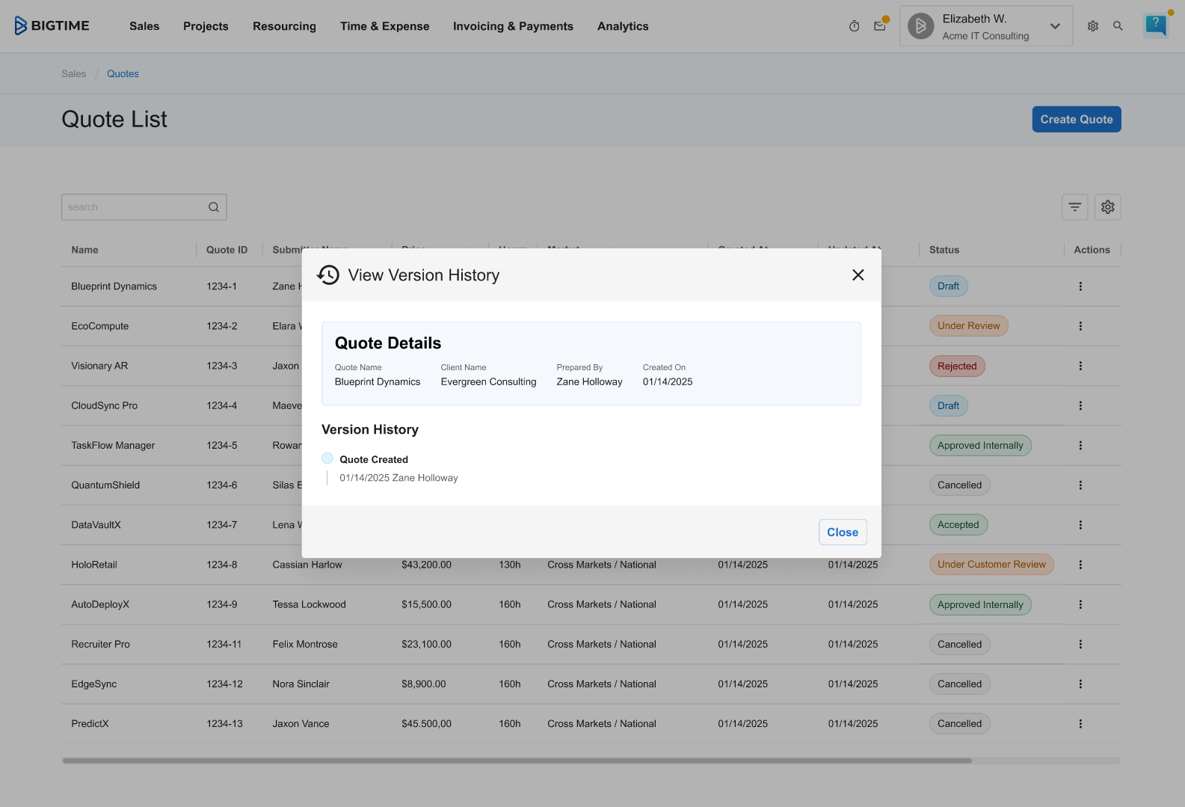Click the Quotes breadcrumb link
Viewport: 1185px width, 807px height.
123,74
